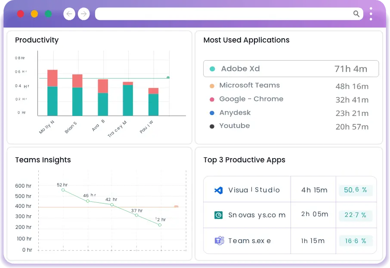Click the blue Anydesk legend dot
The height and width of the screenshot is (268, 390).
[x=212, y=113]
